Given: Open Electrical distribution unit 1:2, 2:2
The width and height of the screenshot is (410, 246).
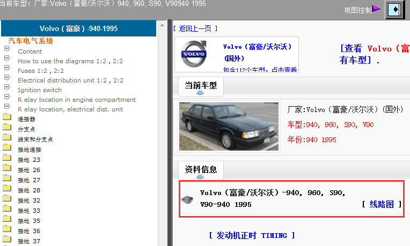Looking at the screenshot, I should pyautogui.click(x=70, y=80).
